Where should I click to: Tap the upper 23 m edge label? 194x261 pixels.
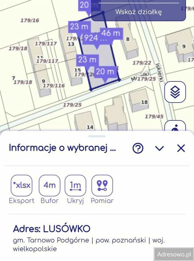(79, 27)
